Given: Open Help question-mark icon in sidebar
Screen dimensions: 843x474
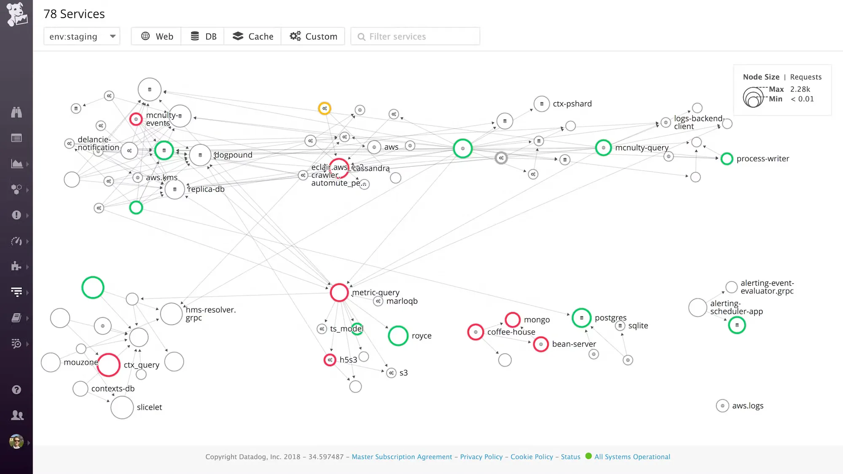Looking at the screenshot, I should pyautogui.click(x=16, y=390).
